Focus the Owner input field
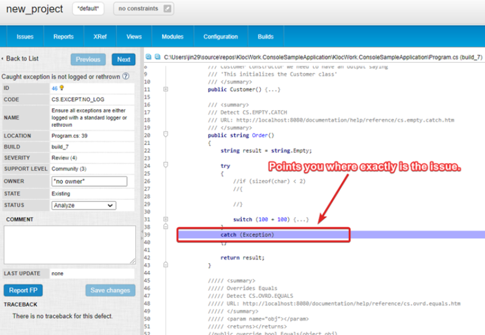This screenshot has width=485, height=335. coord(90,182)
